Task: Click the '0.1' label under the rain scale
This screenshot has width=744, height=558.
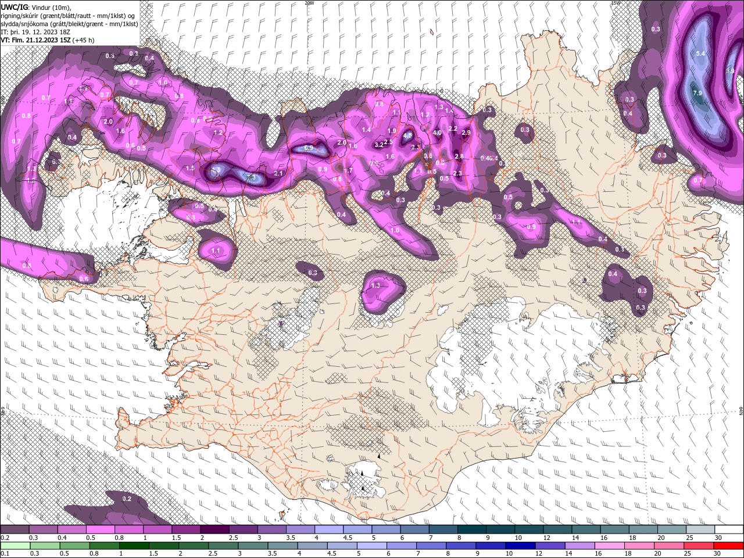Action: (5, 554)
